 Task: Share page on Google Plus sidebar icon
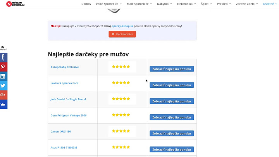[3, 95]
